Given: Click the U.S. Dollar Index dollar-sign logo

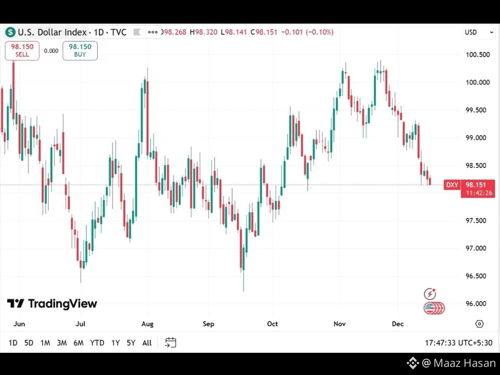Looking at the screenshot, I should pos(10,32).
